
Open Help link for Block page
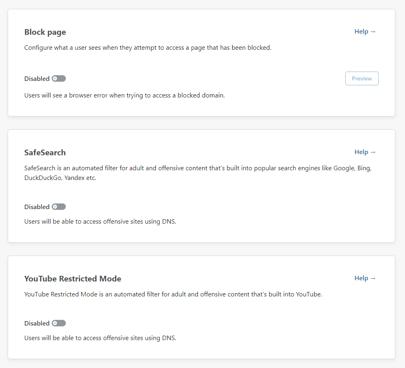(x=365, y=32)
